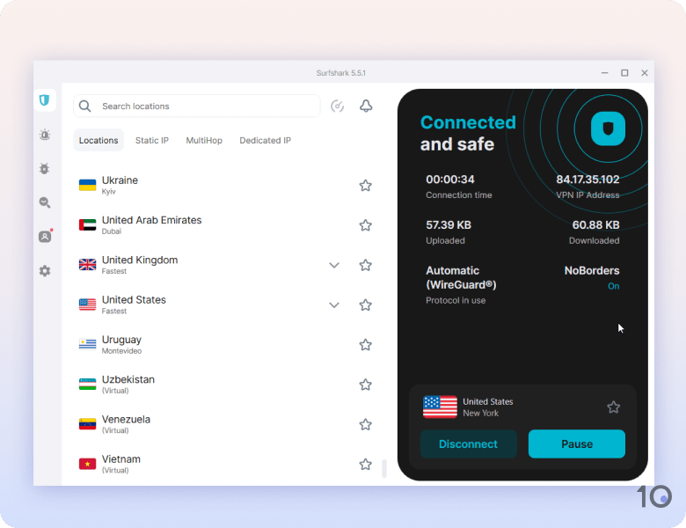Select the Ukraine Kyiv location
Image resolution: width=686 pixels, height=528 pixels.
[x=225, y=185]
